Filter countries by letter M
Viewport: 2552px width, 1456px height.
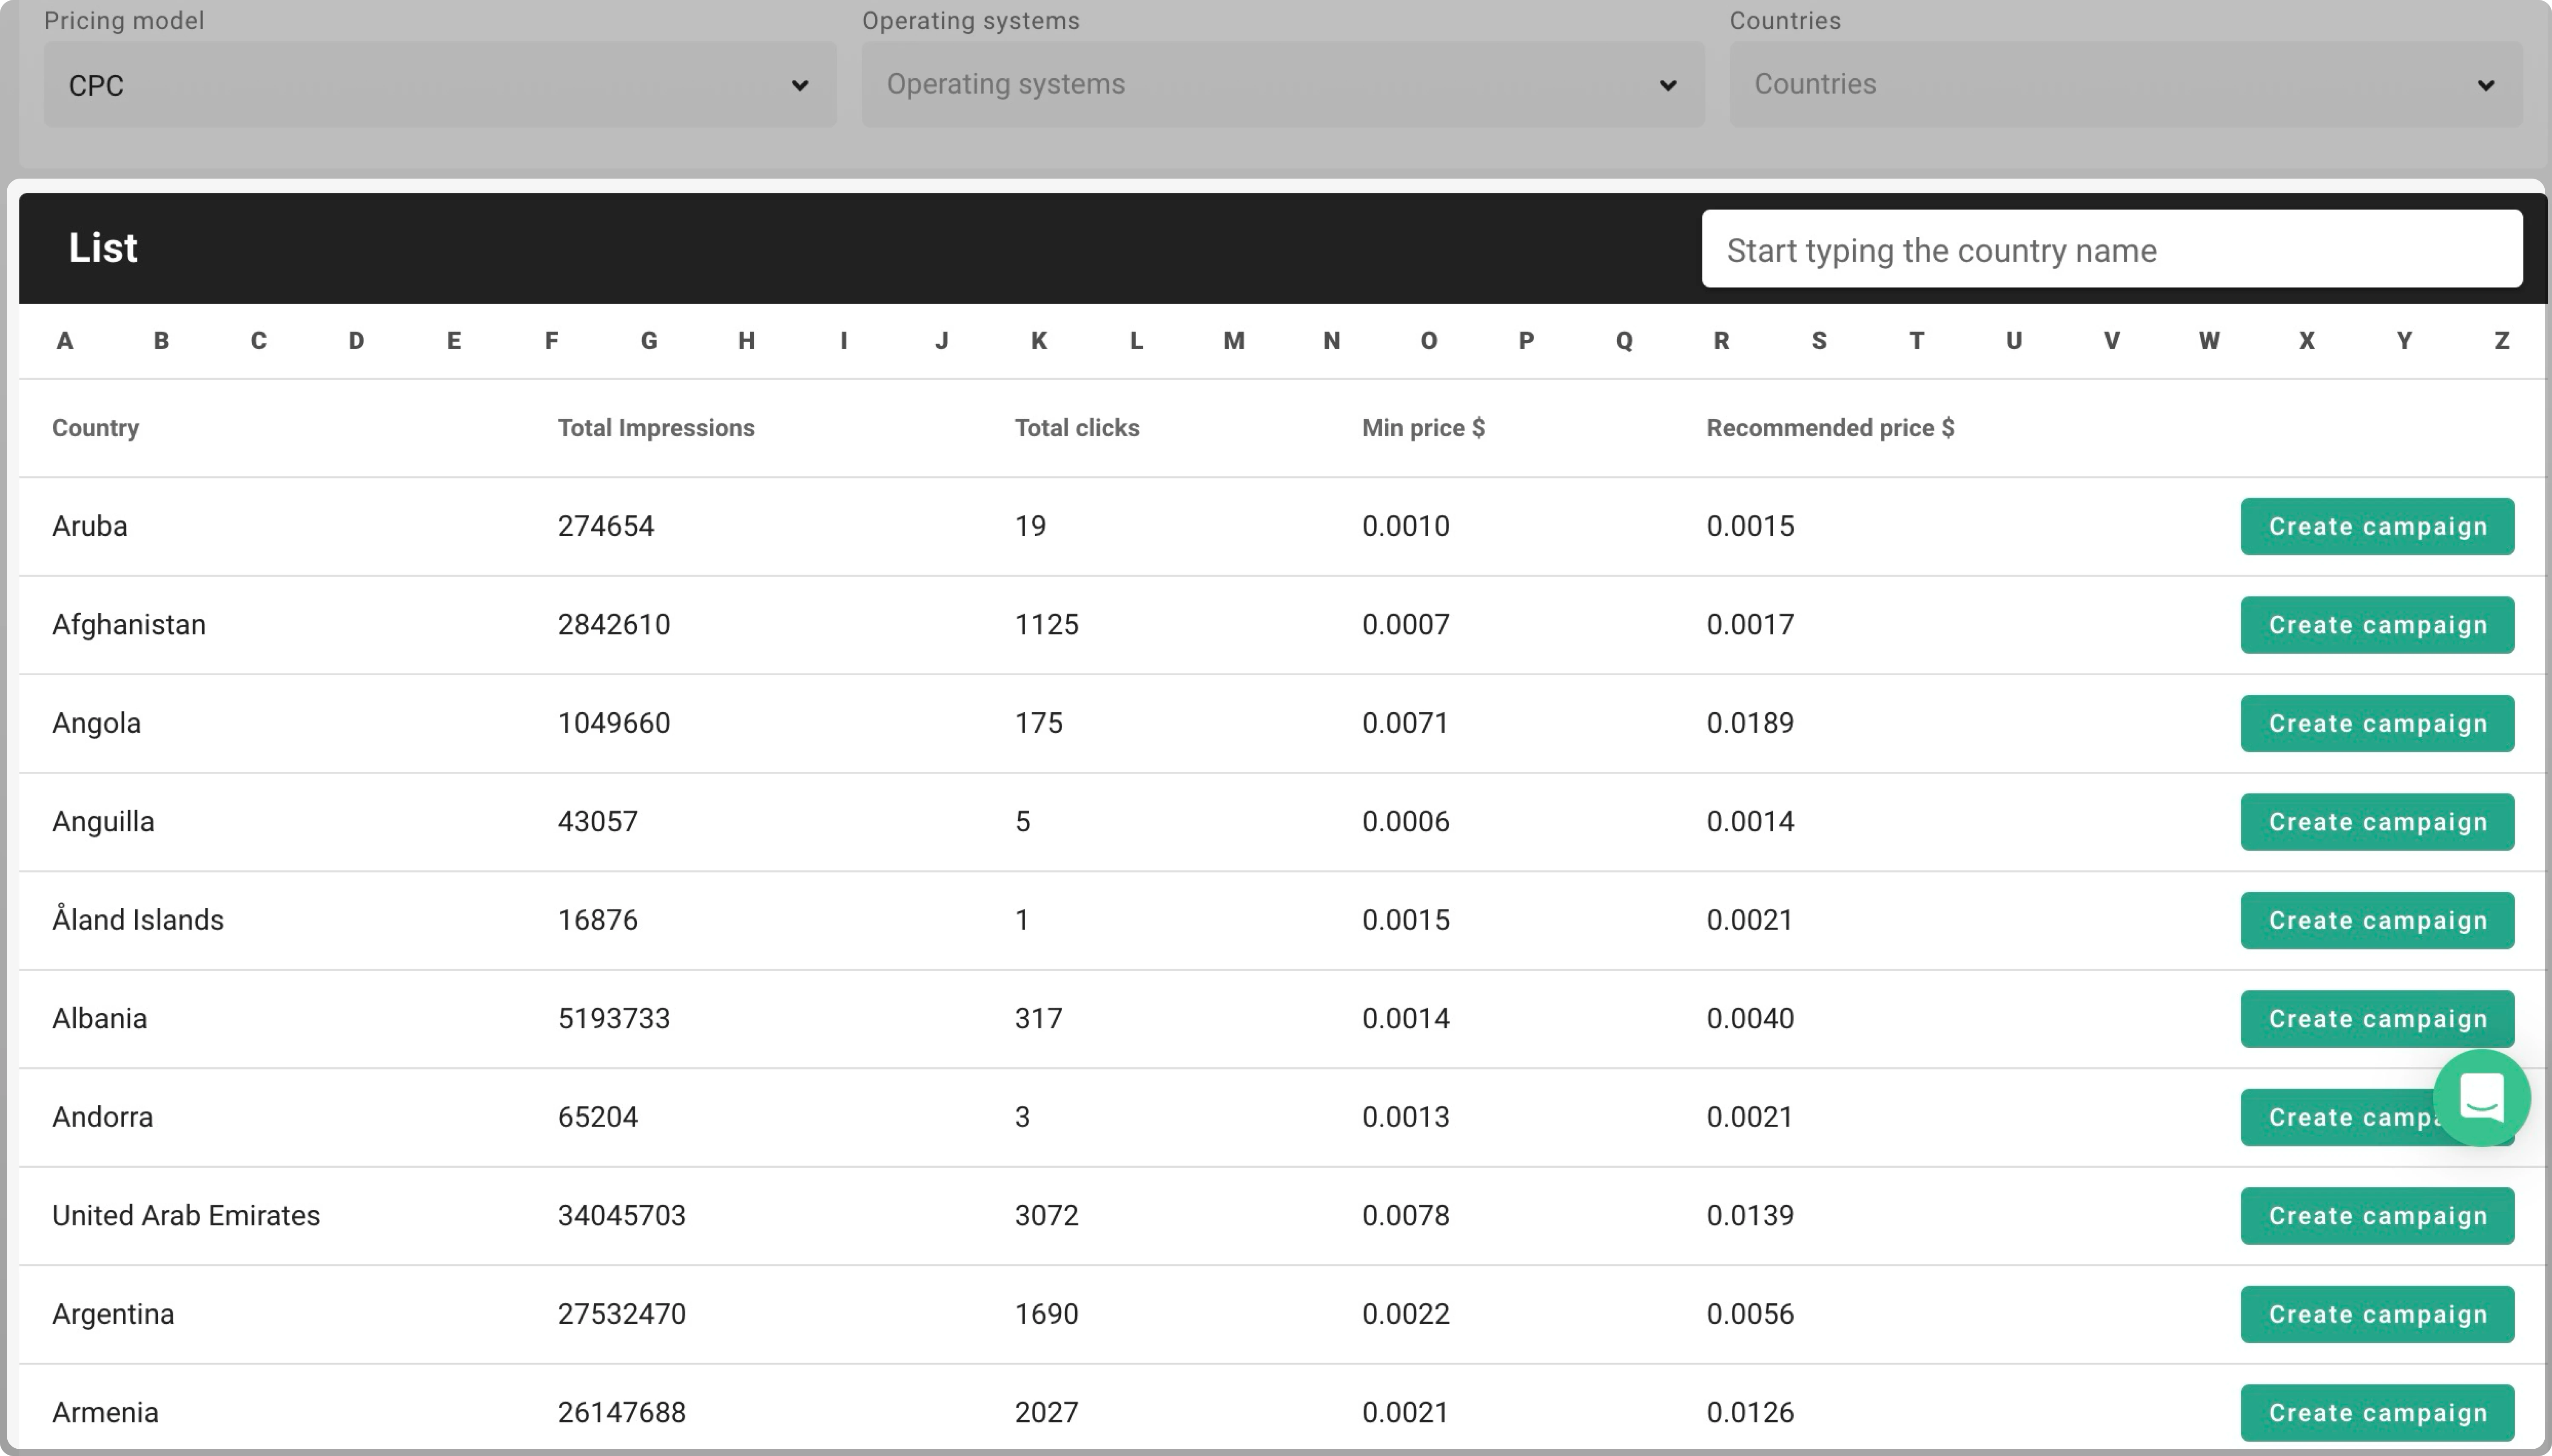(1233, 341)
